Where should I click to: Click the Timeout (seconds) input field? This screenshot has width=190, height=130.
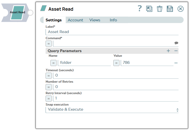coord(116,76)
